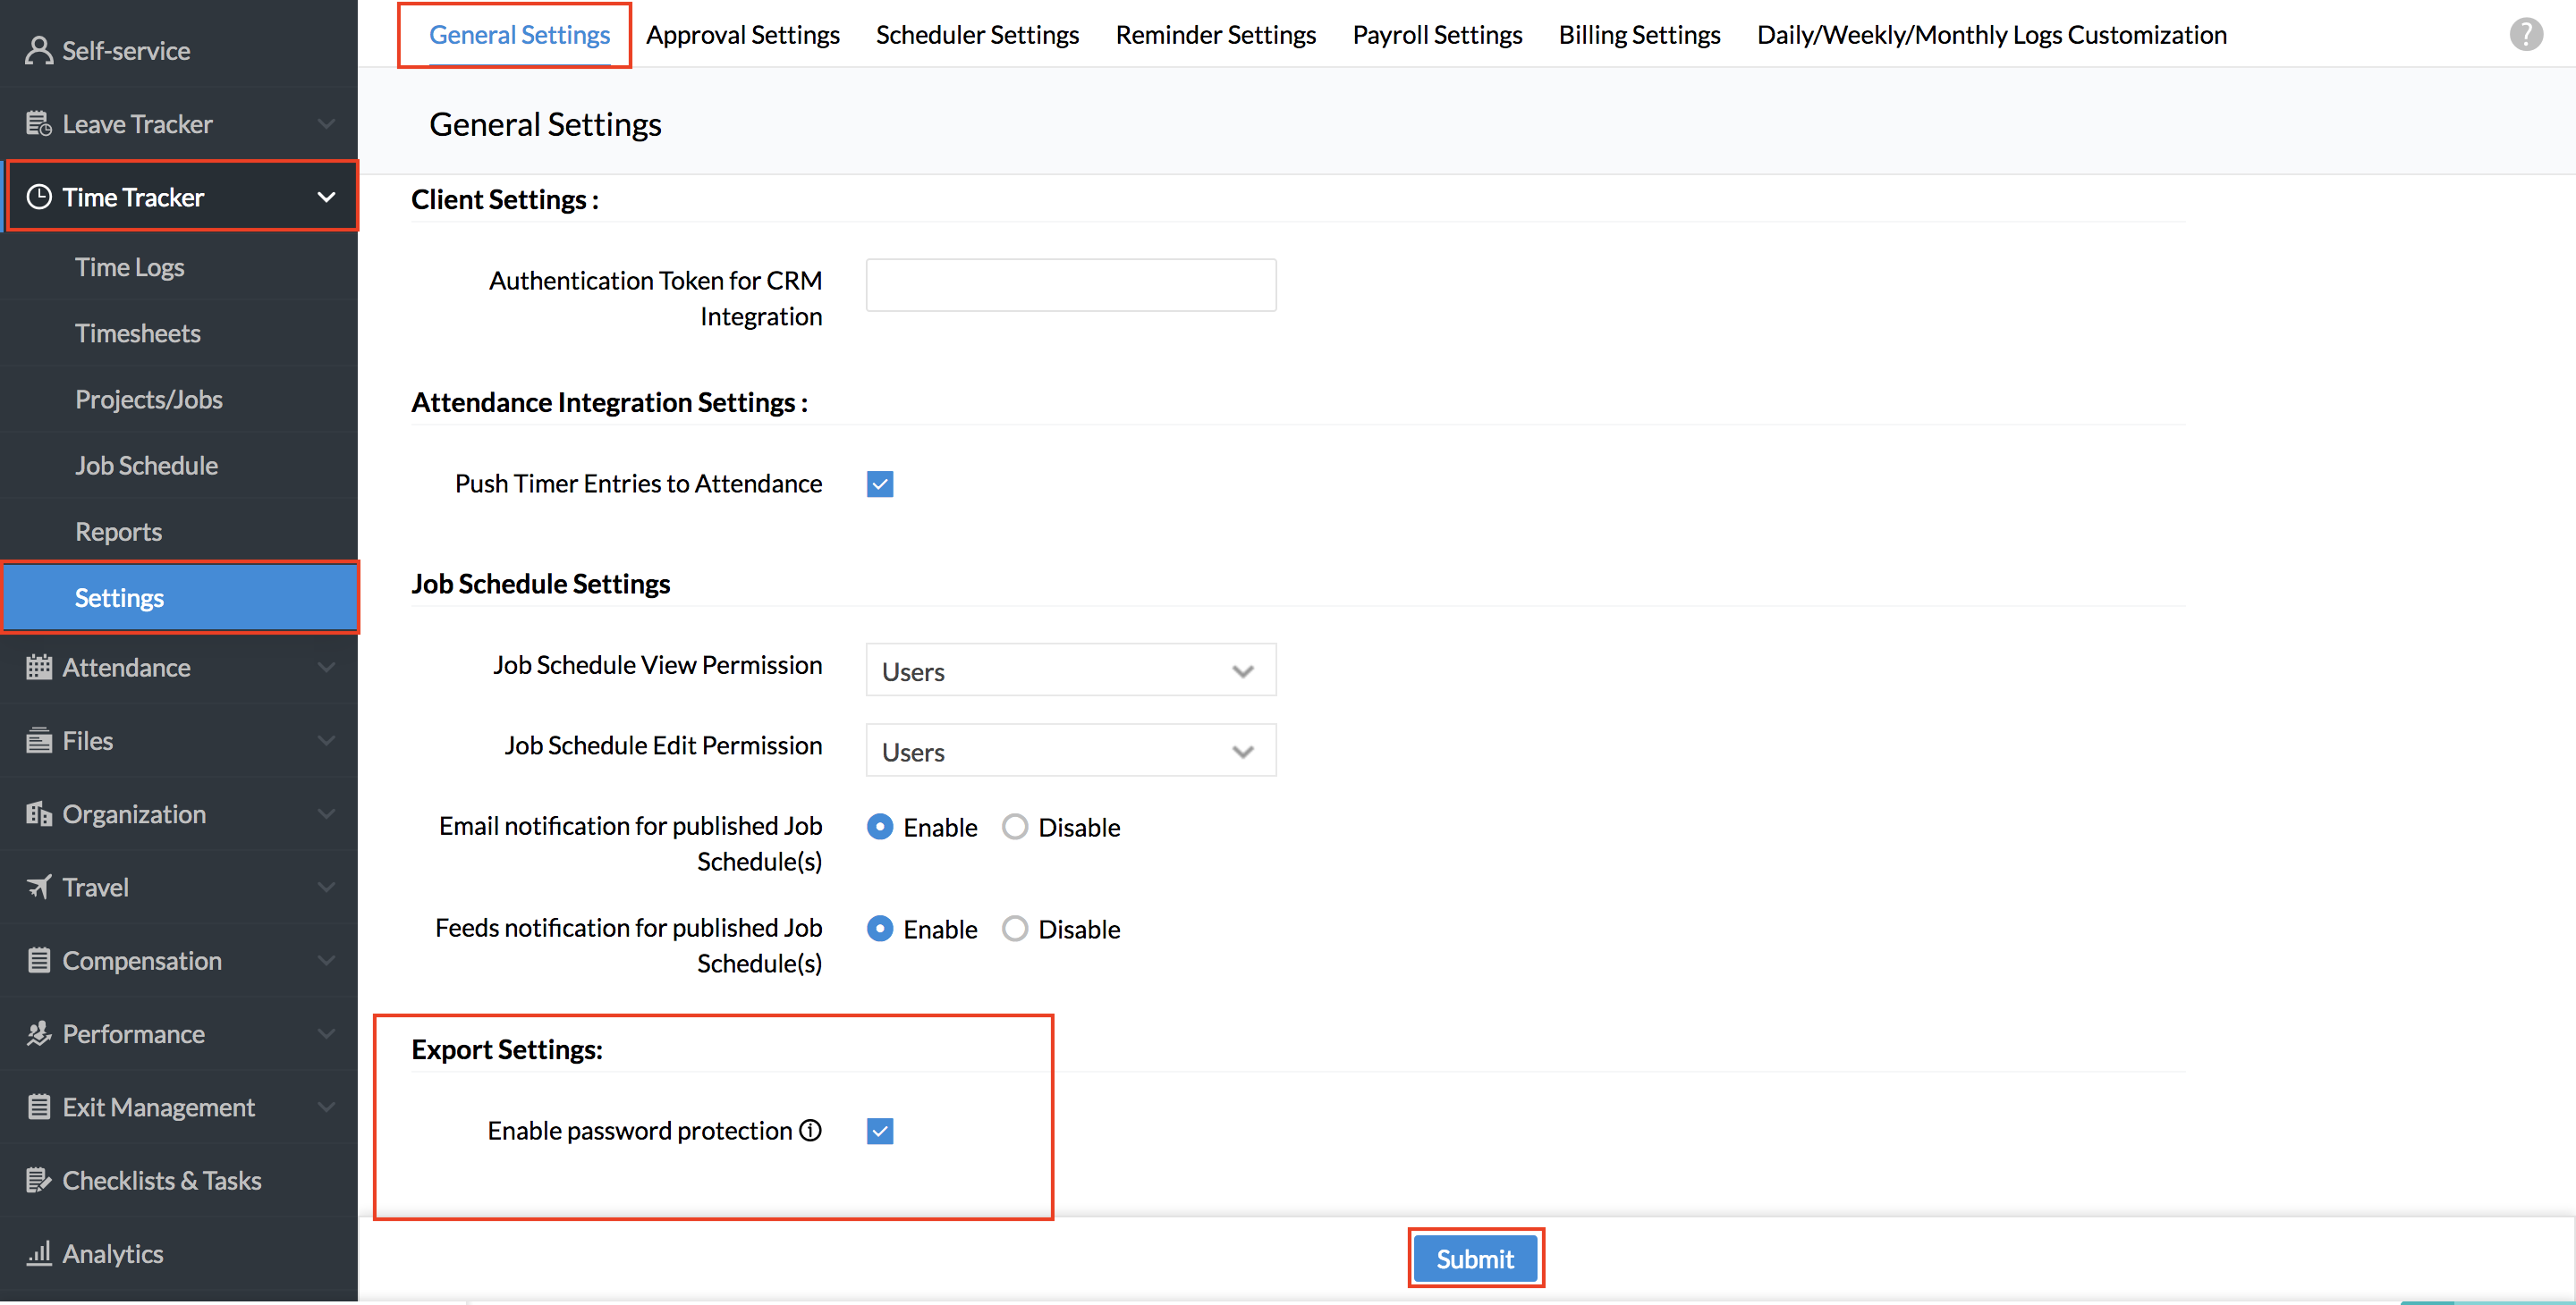The height and width of the screenshot is (1305, 2576).
Task: Click the Attendance grid icon in sidebar
Action: click(38, 668)
